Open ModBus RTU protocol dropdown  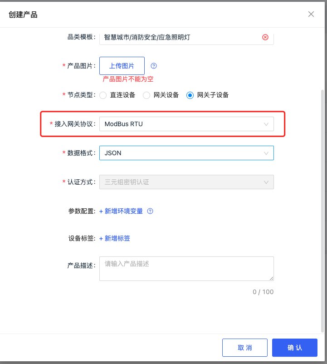(x=186, y=124)
